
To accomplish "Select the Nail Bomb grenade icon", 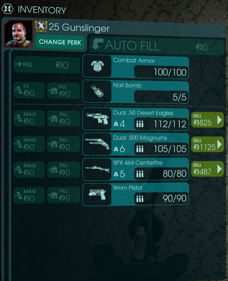I will coord(97,91).
